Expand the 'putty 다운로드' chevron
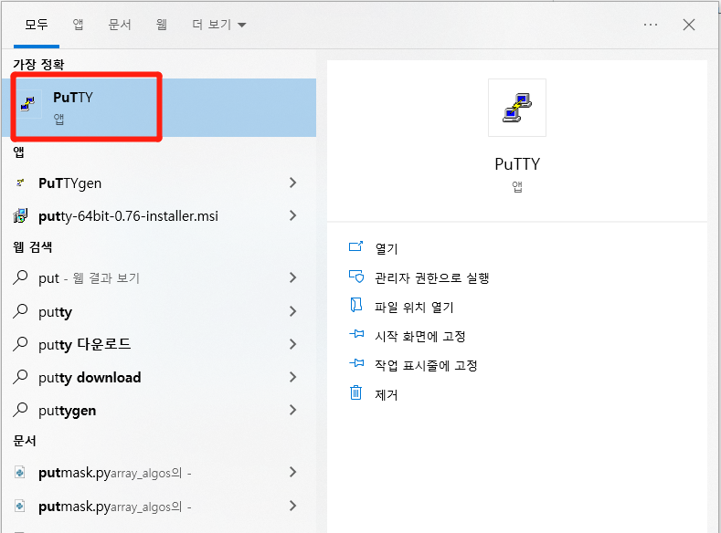The width and height of the screenshot is (721, 533). [293, 344]
